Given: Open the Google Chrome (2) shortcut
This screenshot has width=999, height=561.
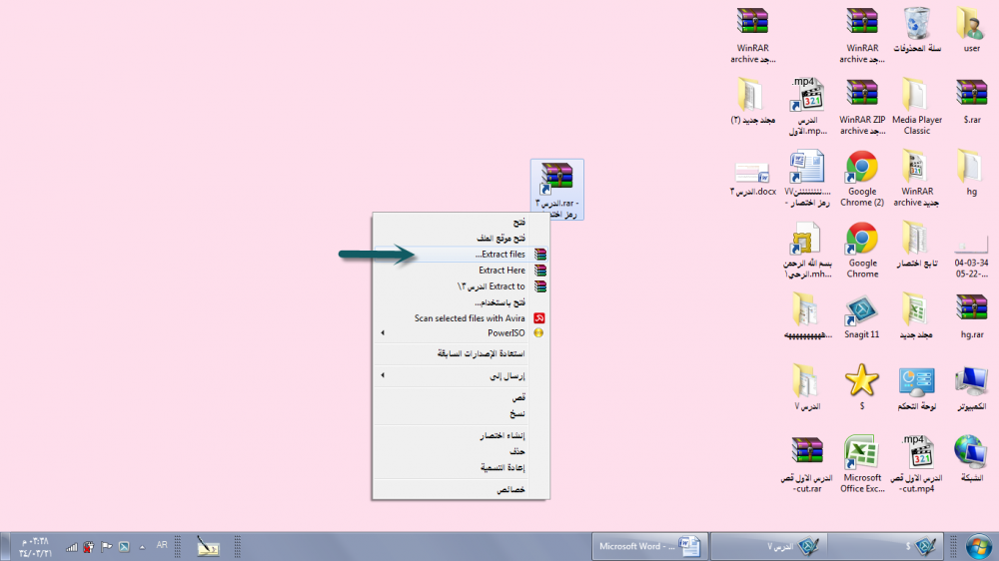Looking at the screenshot, I should point(861,168).
